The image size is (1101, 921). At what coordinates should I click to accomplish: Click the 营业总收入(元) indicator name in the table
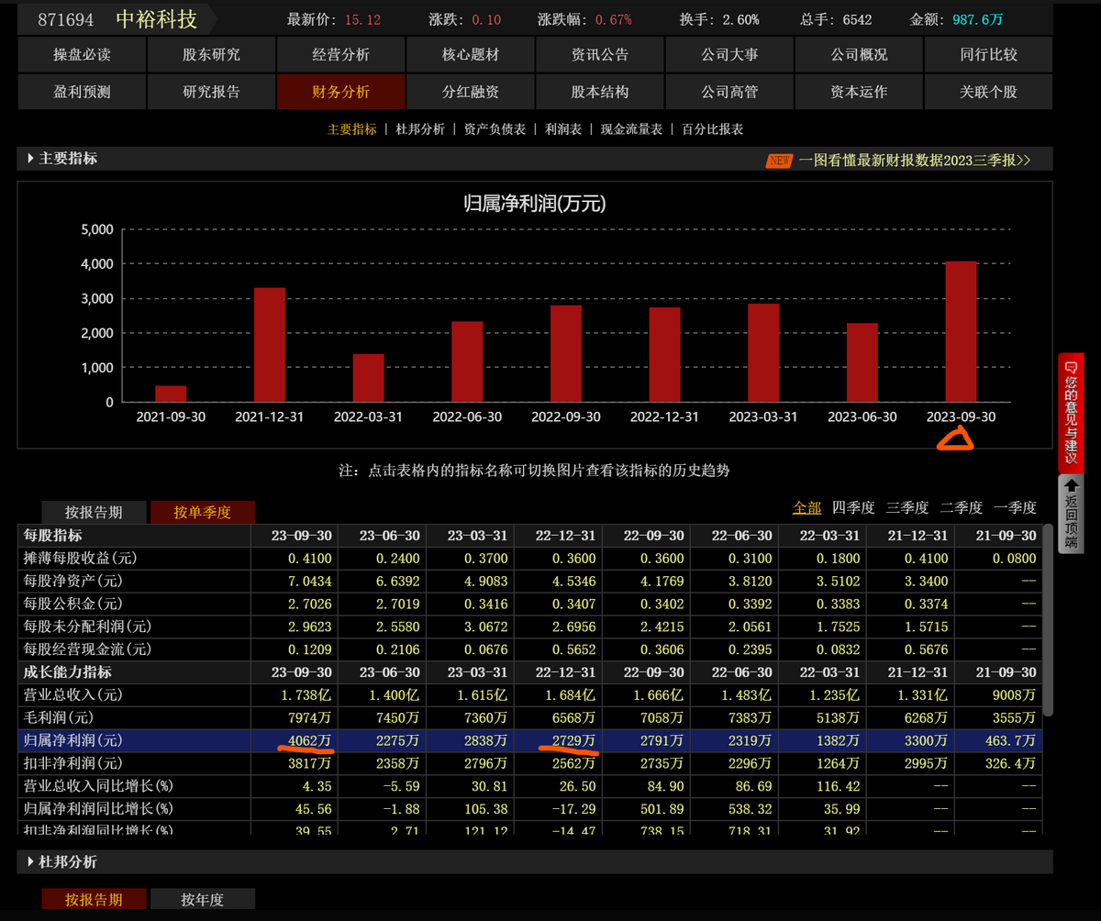pos(72,694)
